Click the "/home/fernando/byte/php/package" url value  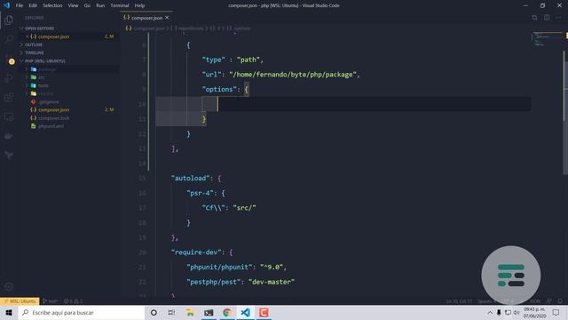click(x=293, y=75)
